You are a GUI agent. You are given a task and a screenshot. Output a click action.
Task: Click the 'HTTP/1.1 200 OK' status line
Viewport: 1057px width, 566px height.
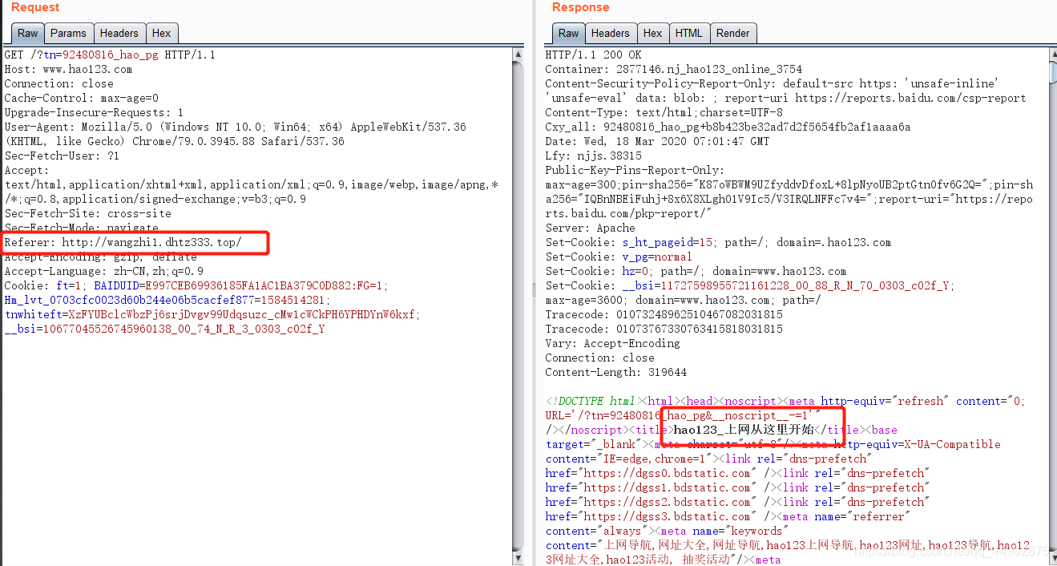coord(593,55)
